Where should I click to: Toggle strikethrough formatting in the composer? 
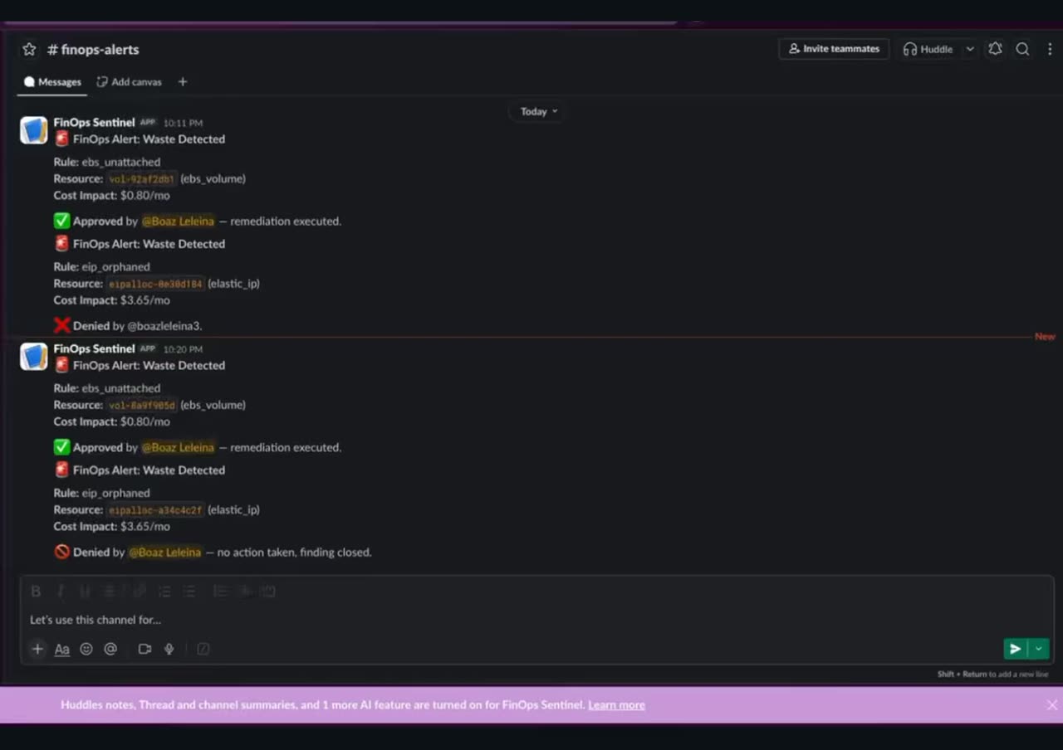click(x=109, y=592)
